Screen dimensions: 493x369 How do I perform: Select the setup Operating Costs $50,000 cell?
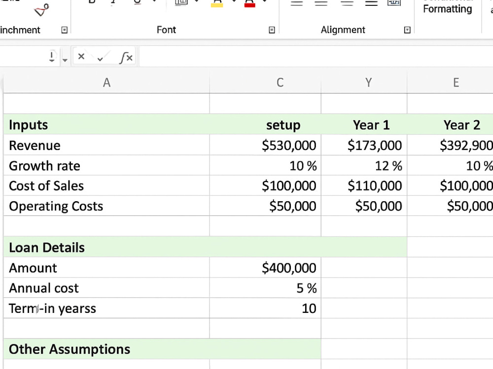coord(265,206)
